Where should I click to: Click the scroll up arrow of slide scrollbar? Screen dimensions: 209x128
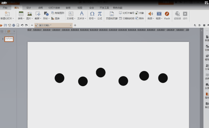pyautogui.click(x=201, y=31)
